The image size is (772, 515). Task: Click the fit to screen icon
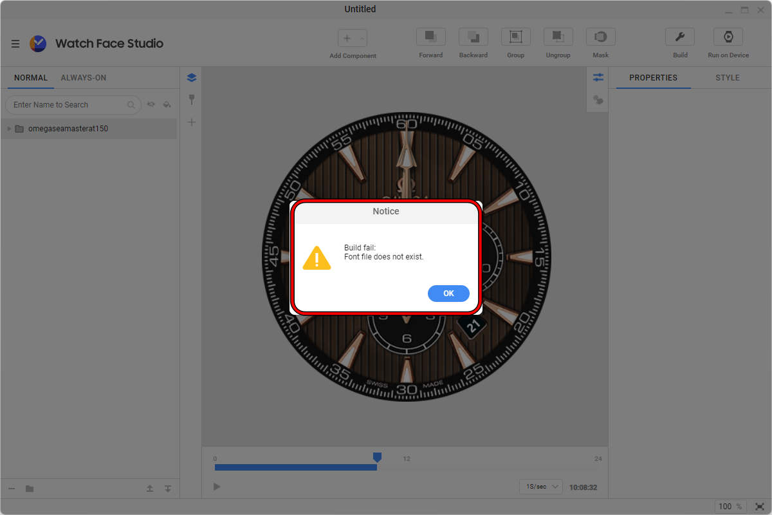(760, 507)
